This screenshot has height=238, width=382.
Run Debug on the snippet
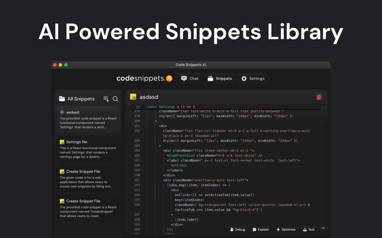point(238,229)
